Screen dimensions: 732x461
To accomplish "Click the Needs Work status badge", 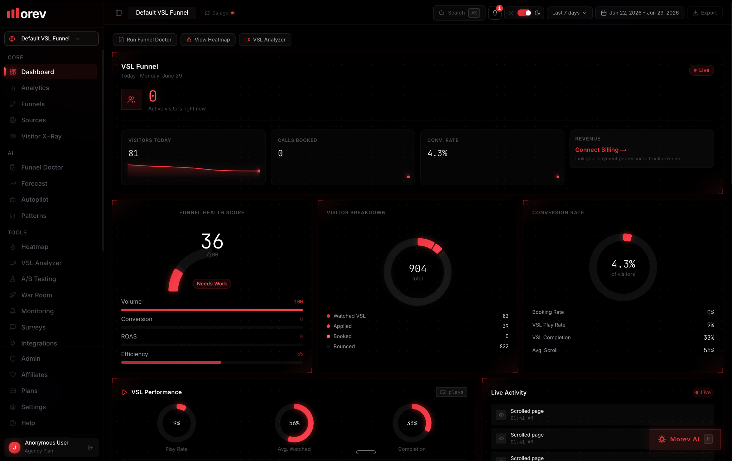I will point(212,284).
